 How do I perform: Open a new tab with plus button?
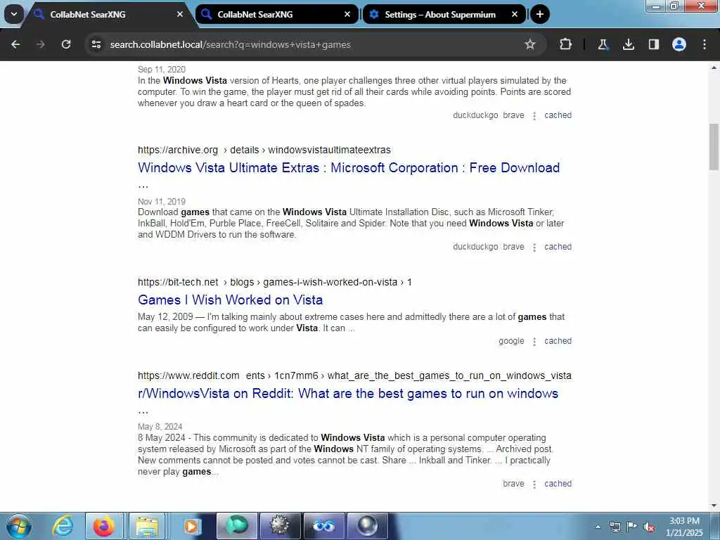(540, 14)
